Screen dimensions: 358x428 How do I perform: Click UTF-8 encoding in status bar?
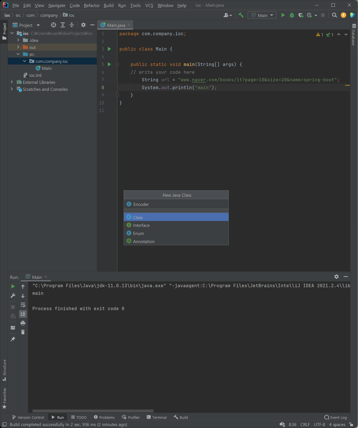coord(319,425)
